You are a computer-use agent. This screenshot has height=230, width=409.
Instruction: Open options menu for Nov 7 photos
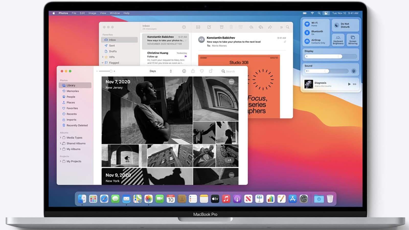tap(231, 82)
